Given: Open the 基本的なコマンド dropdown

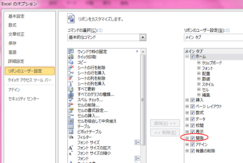Looking at the screenshot, I should coord(143,37).
